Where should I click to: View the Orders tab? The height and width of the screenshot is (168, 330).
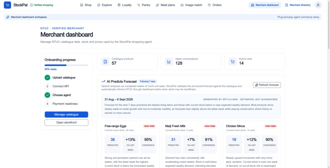[x=215, y=5]
